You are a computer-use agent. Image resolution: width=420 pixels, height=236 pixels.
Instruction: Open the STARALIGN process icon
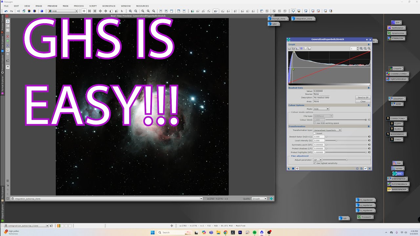pyautogui.click(x=395, y=38)
